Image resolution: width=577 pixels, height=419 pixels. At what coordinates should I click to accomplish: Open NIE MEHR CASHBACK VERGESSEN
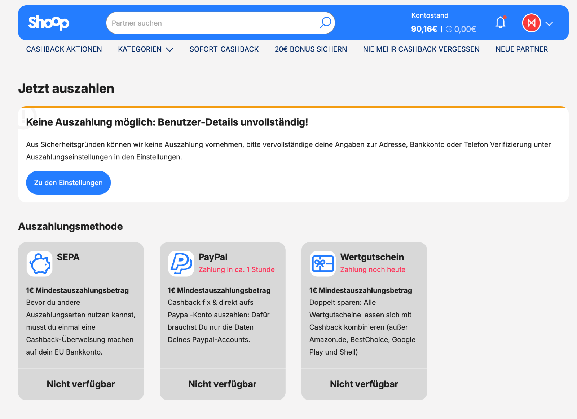421,49
